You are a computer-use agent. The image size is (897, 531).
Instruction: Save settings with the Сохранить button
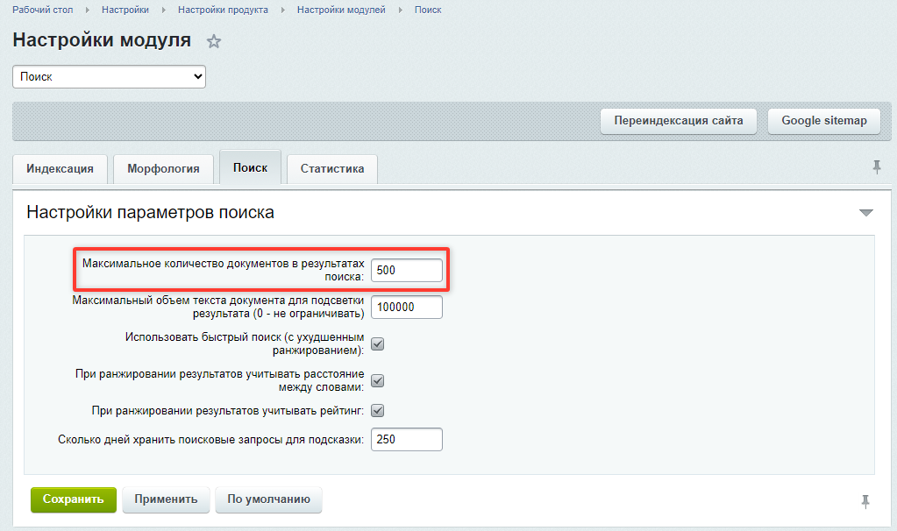(74, 499)
